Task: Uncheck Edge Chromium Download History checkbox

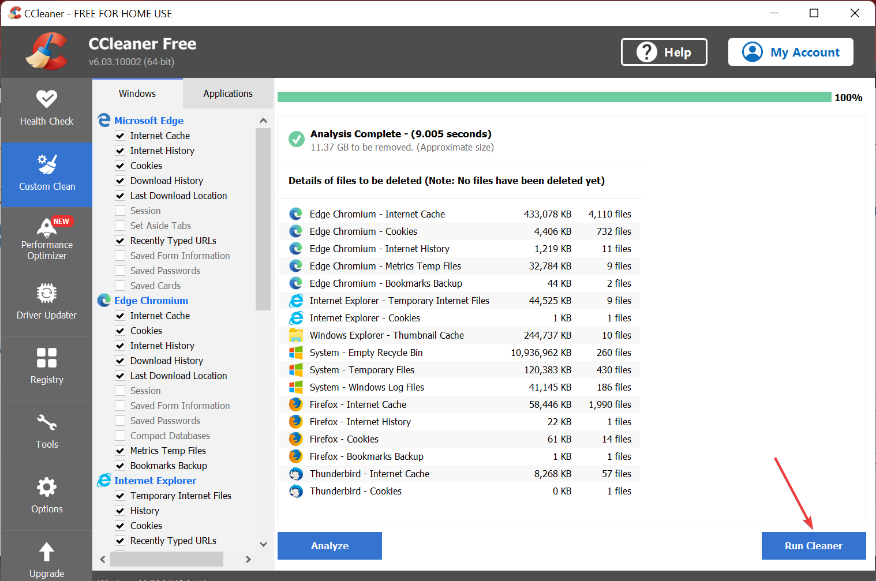Action: [120, 361]
